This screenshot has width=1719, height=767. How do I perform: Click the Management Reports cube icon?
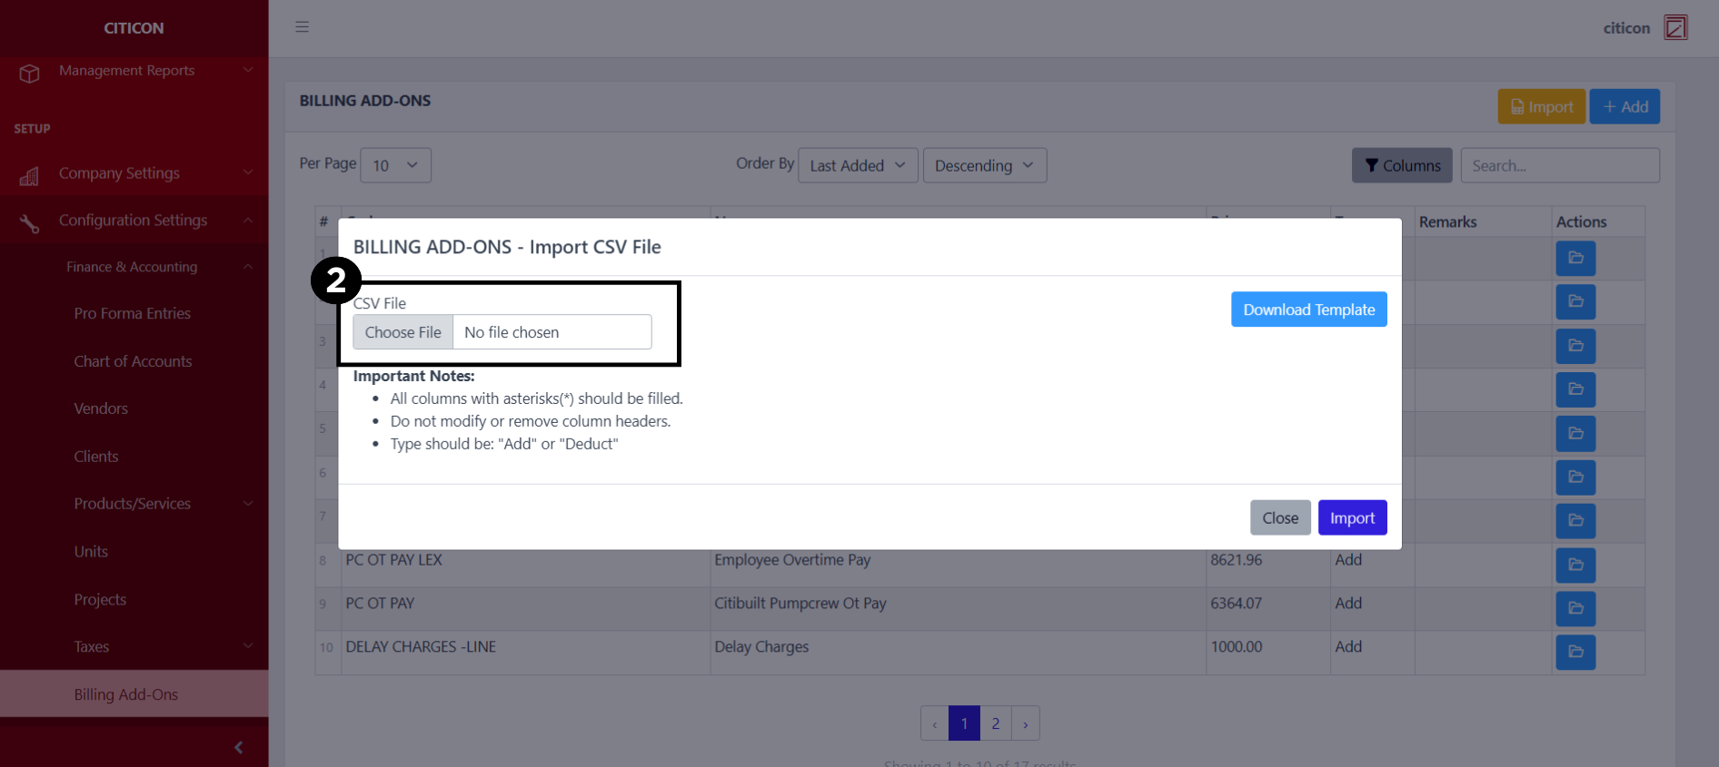click(29, 73)
